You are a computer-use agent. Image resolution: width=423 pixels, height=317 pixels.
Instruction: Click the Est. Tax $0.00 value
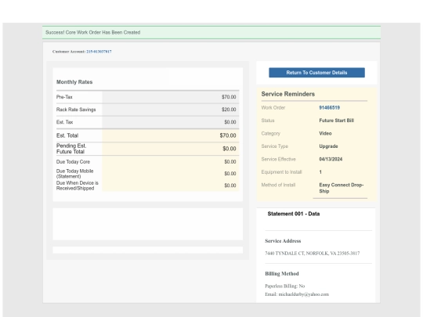click(x=230, y=122)
